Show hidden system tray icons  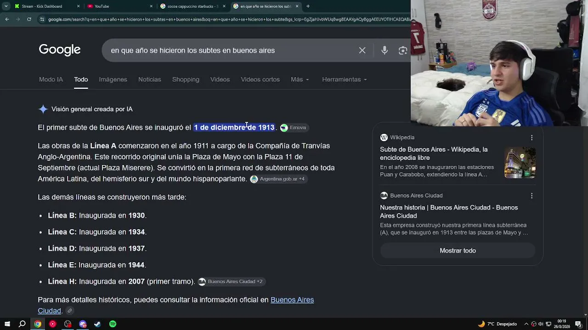(x=526, y=324)
